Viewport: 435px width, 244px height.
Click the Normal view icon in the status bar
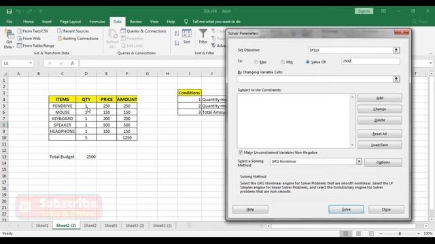(x=346, y=234)
